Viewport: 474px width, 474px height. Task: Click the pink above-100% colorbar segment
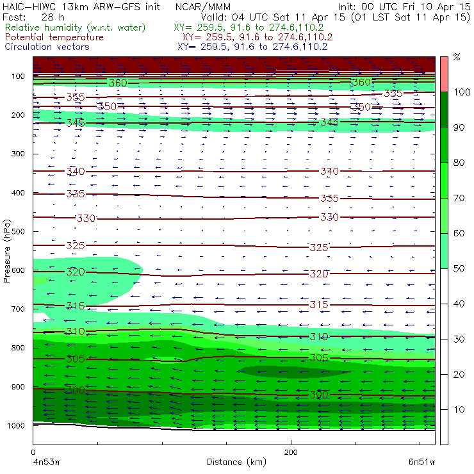444,74
